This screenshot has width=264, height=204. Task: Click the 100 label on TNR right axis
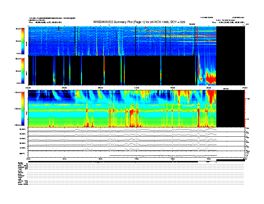pyautogui.click(x=248, y=99)
